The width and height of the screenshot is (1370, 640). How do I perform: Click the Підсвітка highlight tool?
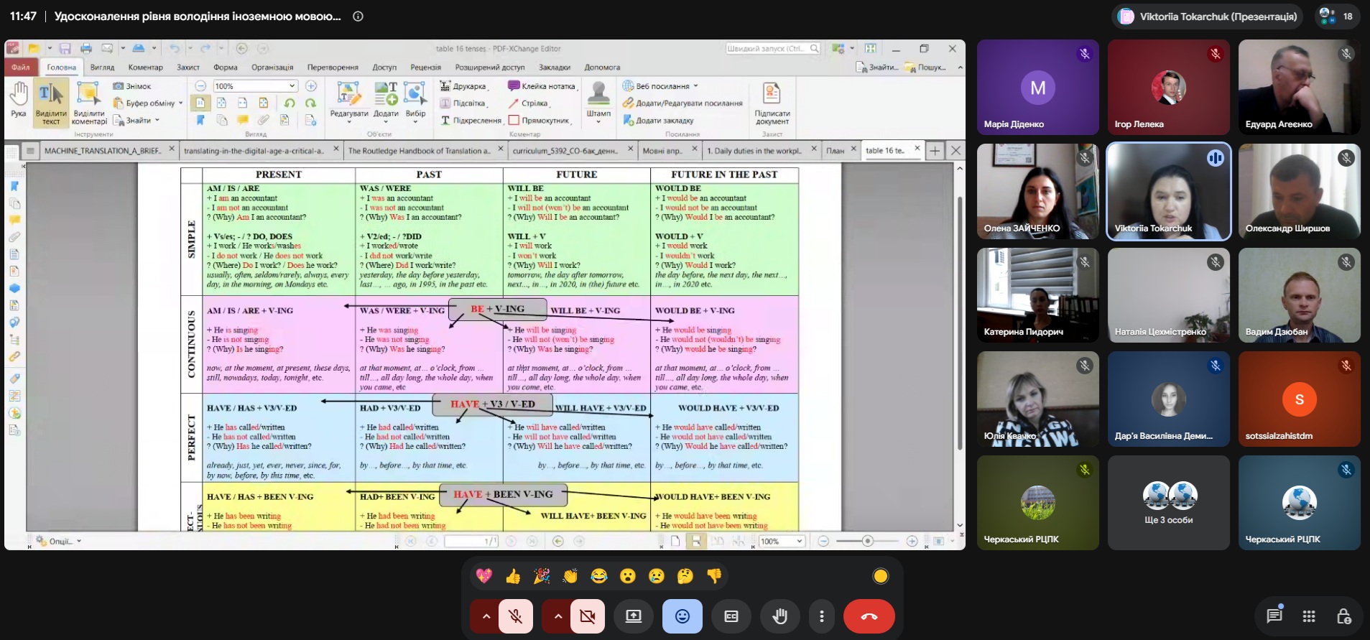463,103
